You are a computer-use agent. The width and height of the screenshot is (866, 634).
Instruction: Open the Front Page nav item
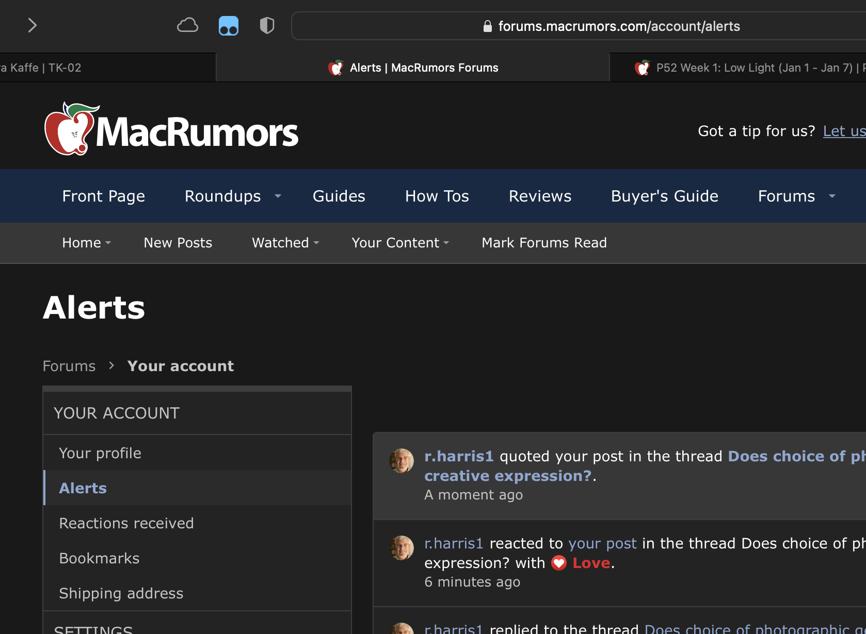coord(103,196)
